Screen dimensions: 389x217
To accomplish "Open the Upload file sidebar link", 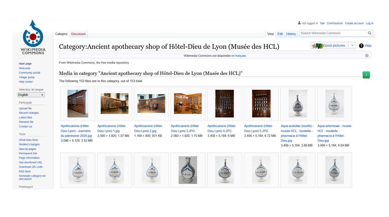I will click(25, 108).
